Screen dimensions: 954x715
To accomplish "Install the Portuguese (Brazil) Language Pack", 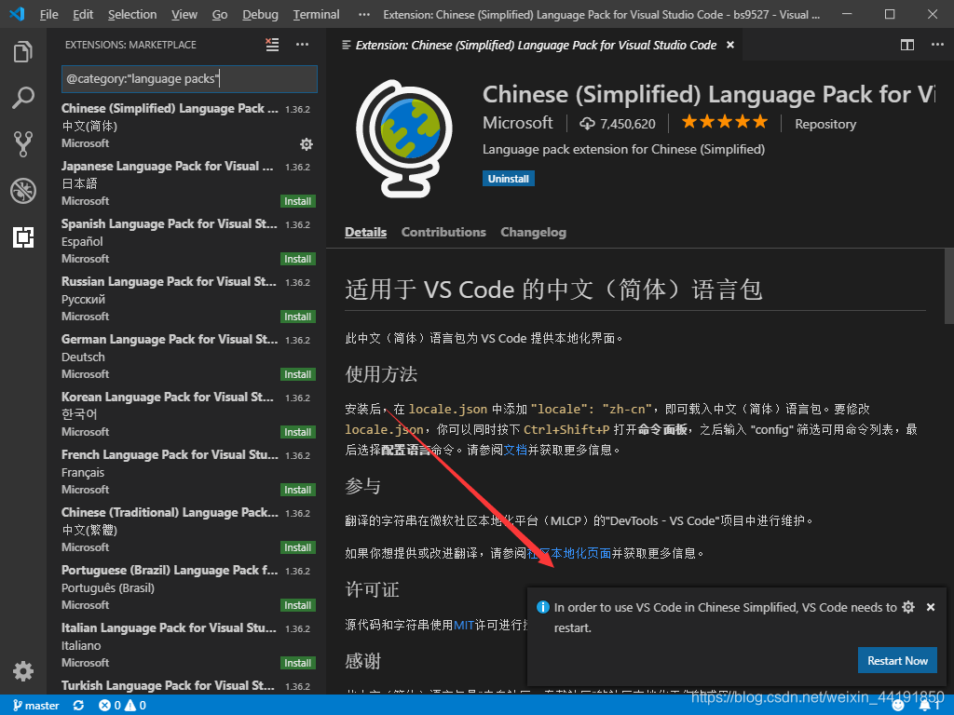I will pyautogui.click(x=297, y=605).
